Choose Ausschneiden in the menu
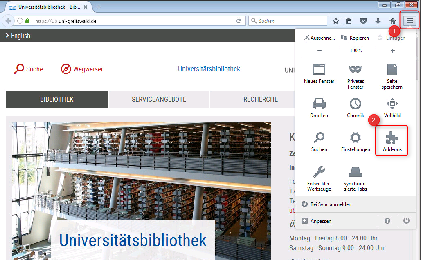This screenshot has width=421, height=260. [320, 38]
